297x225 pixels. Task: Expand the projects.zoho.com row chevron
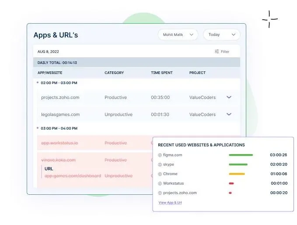coord(229,98)
